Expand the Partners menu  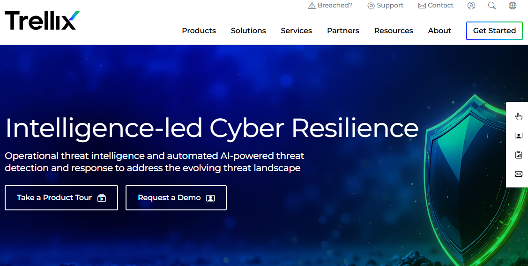coord(343,30)
